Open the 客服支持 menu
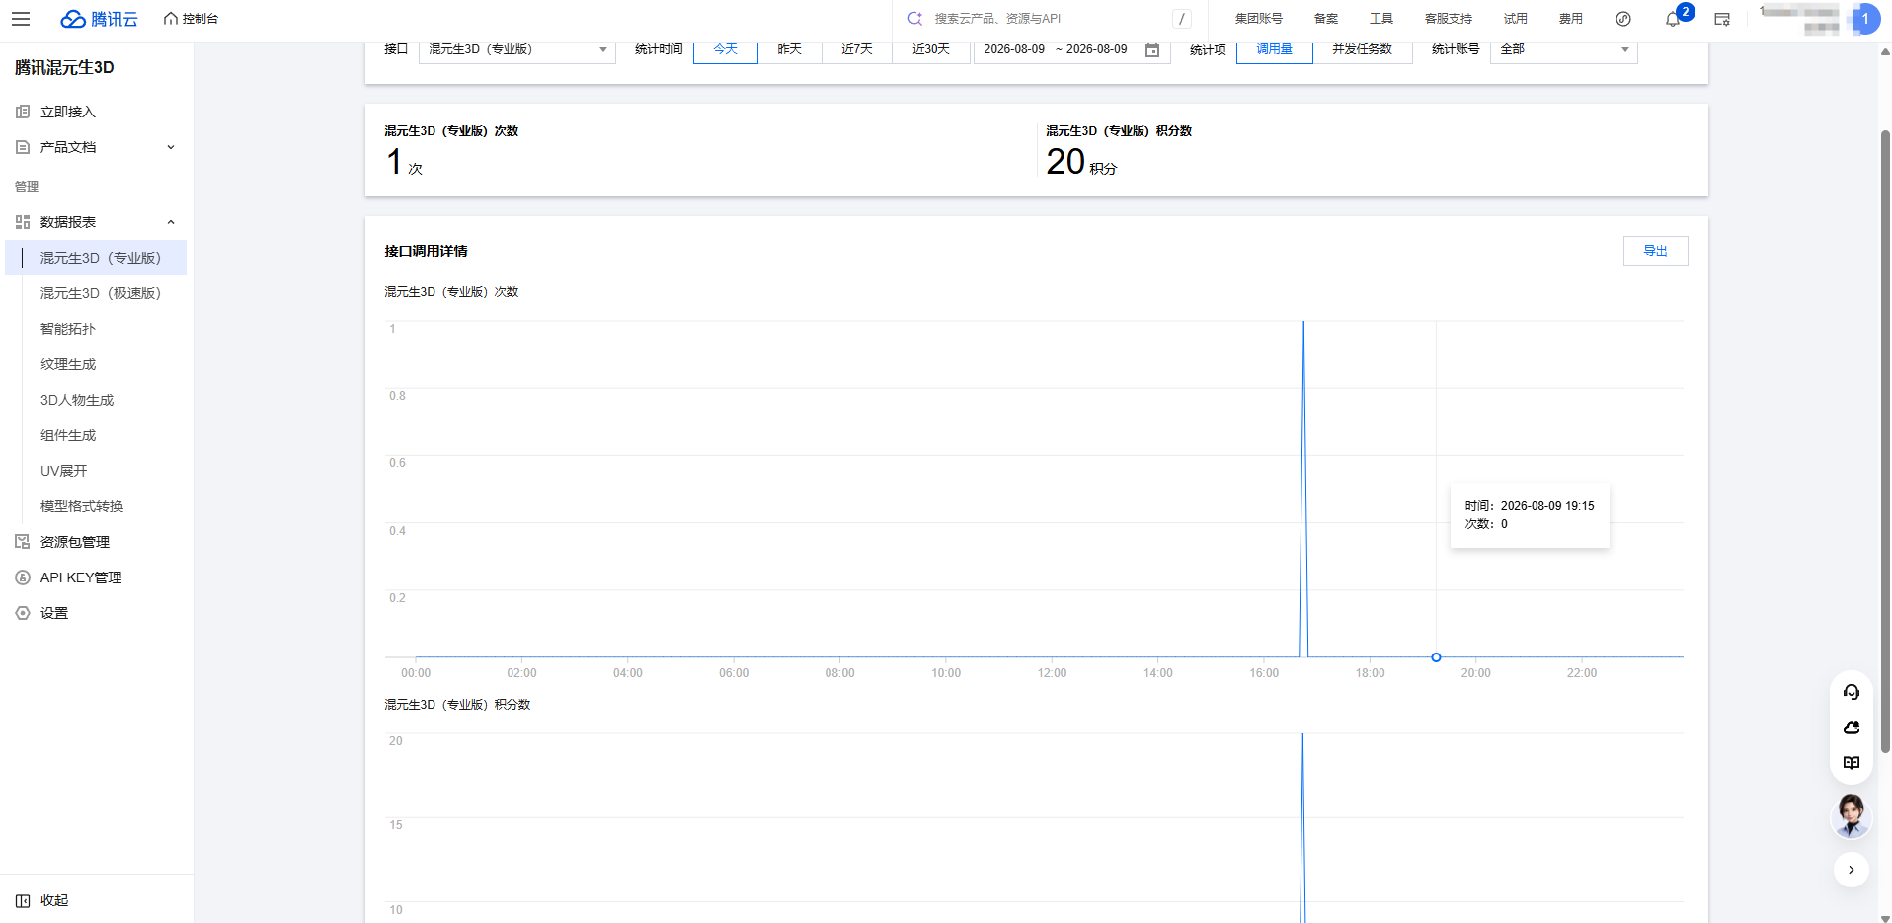Viewport: 1892px width, 923px height. 1449,19
